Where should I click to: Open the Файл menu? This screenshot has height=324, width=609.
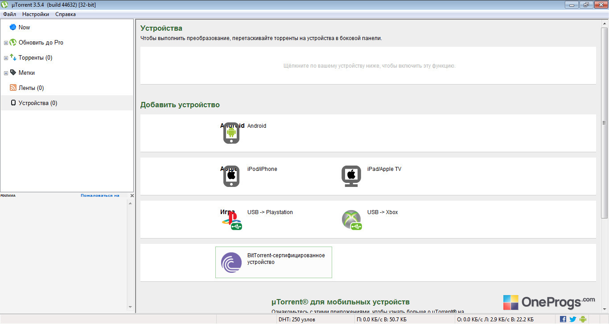click(x=9, y=14)
